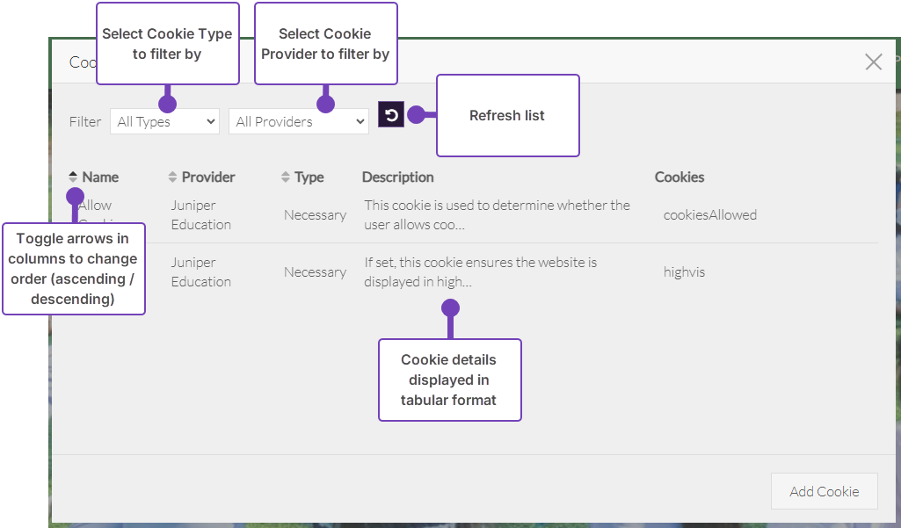Select the highvis cookie row
The height and width of the screenshot is (528, 901).
point(684,272)
